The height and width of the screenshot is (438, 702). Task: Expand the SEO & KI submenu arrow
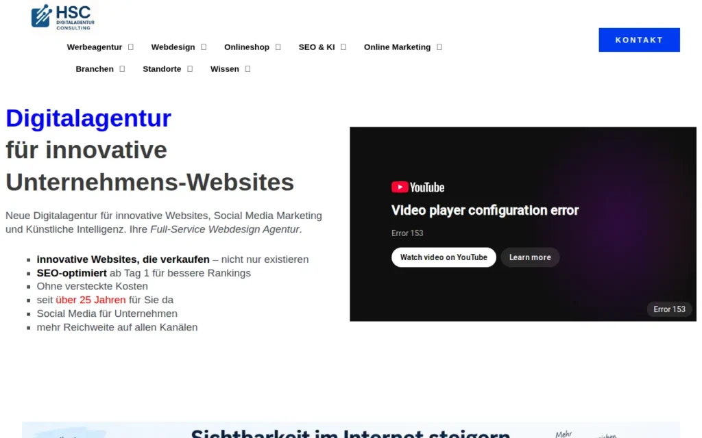click(343, 47)
